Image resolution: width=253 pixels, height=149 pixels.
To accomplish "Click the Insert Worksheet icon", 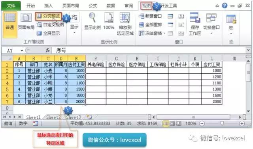I will (90, 117).
